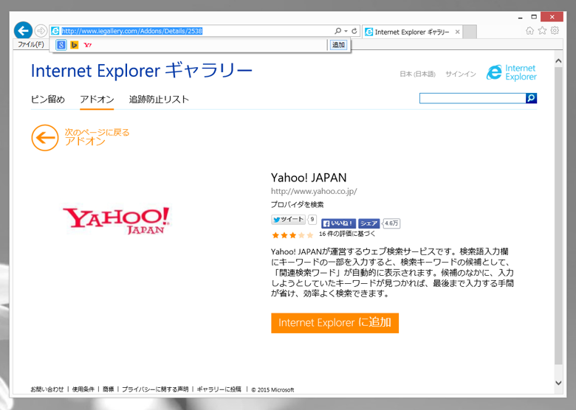
Task: Click the IE page icon in address bar
Action: 55,31
